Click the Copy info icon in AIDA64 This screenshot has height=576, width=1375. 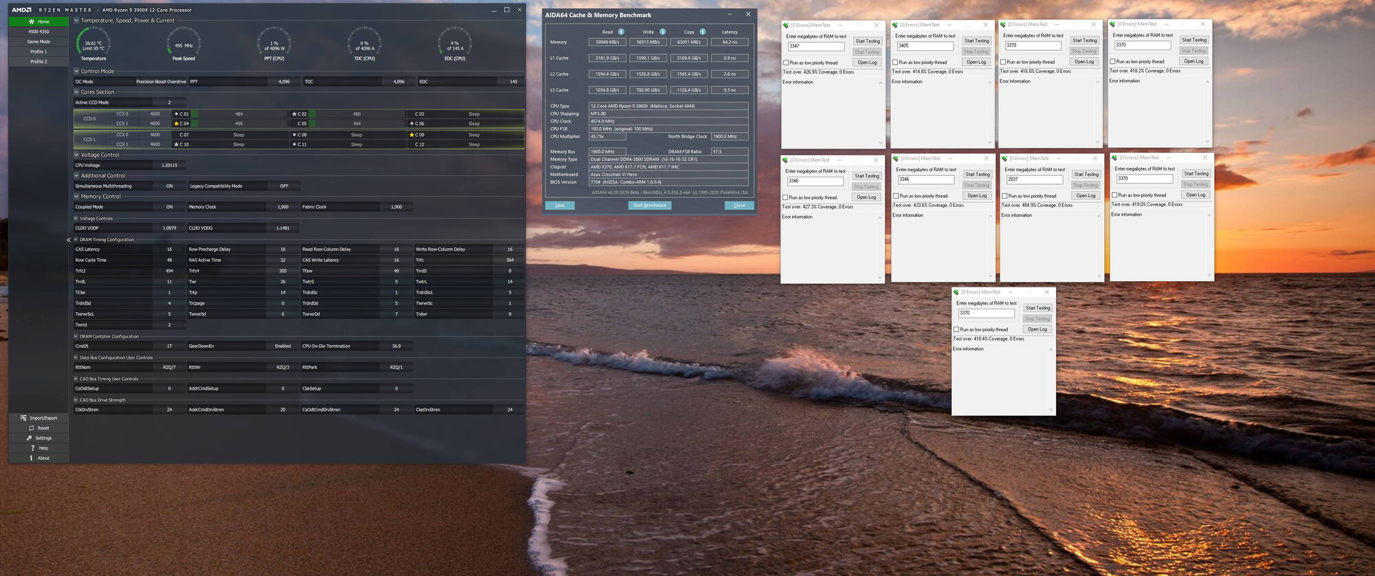pyautogui.click(x=703, y=32)
